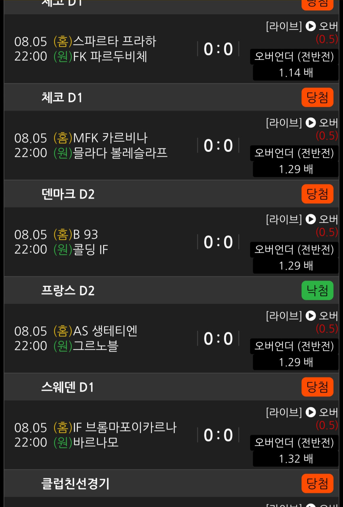Select the 당첨 badge on 클럽친선경기 header

pos(318,483)
